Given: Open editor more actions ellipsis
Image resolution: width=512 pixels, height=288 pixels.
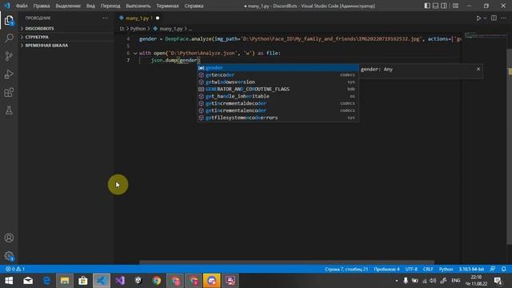Looking at the screenshot, I should (x=503, y=18).
